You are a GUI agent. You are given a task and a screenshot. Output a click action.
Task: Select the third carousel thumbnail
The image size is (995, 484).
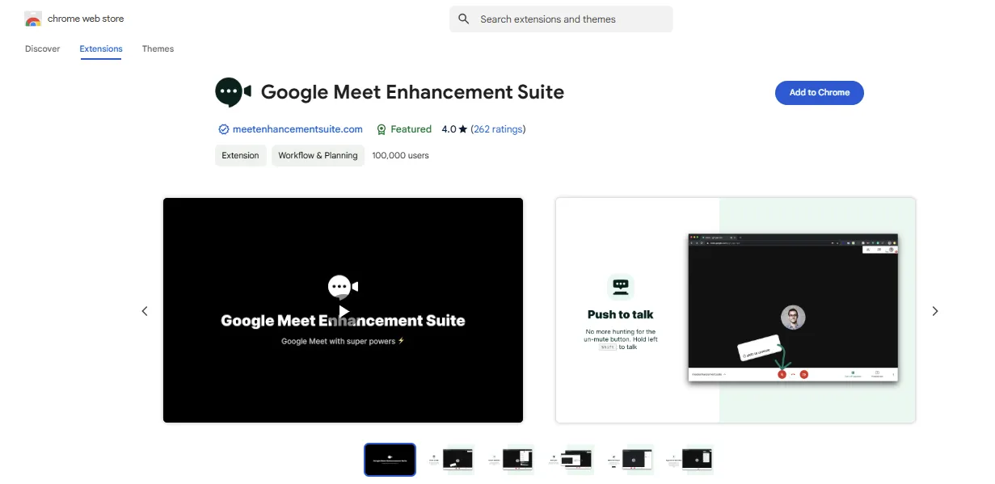click(509, 459)
